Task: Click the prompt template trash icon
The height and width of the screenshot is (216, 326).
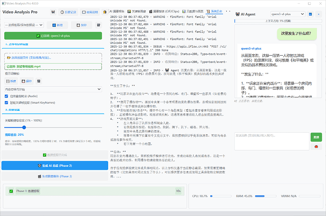Action: [39, 81]
